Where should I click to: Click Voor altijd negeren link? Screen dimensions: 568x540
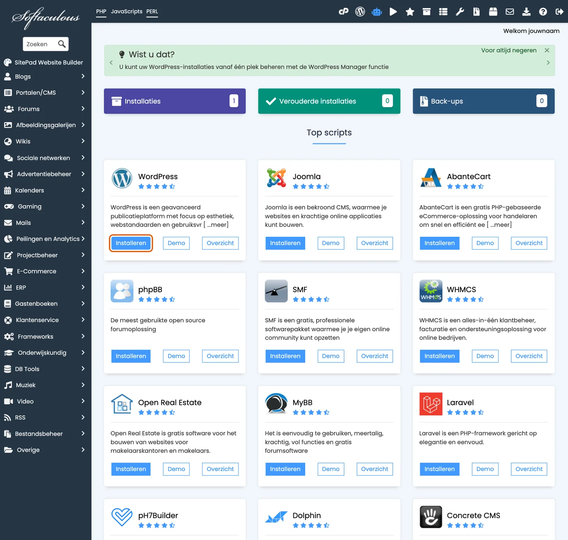(x=509, y=50)
